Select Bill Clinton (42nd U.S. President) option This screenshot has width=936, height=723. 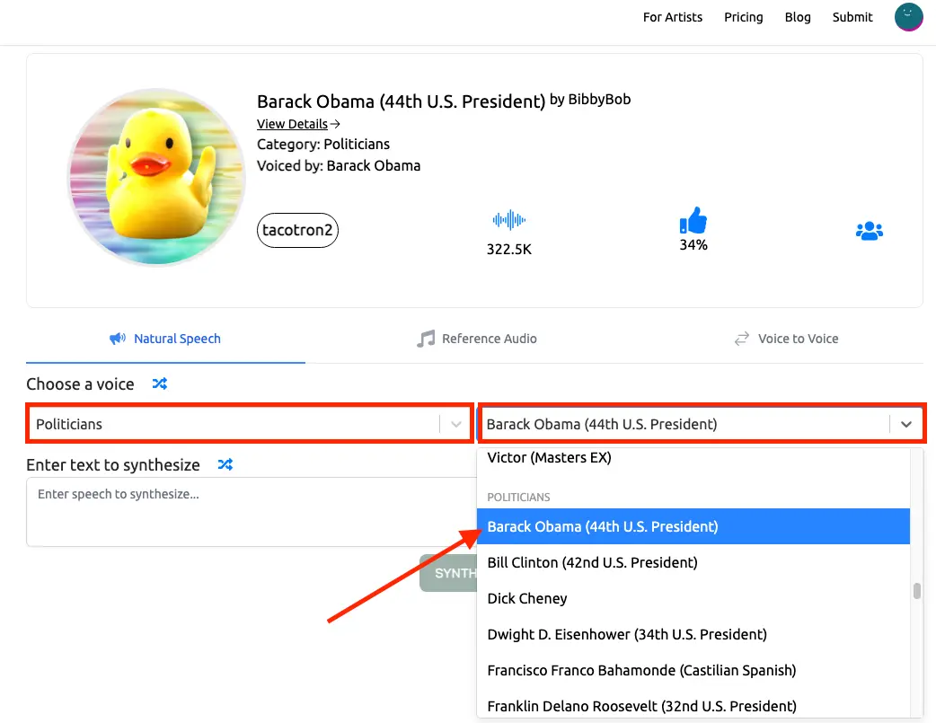[x=693, y=562]
